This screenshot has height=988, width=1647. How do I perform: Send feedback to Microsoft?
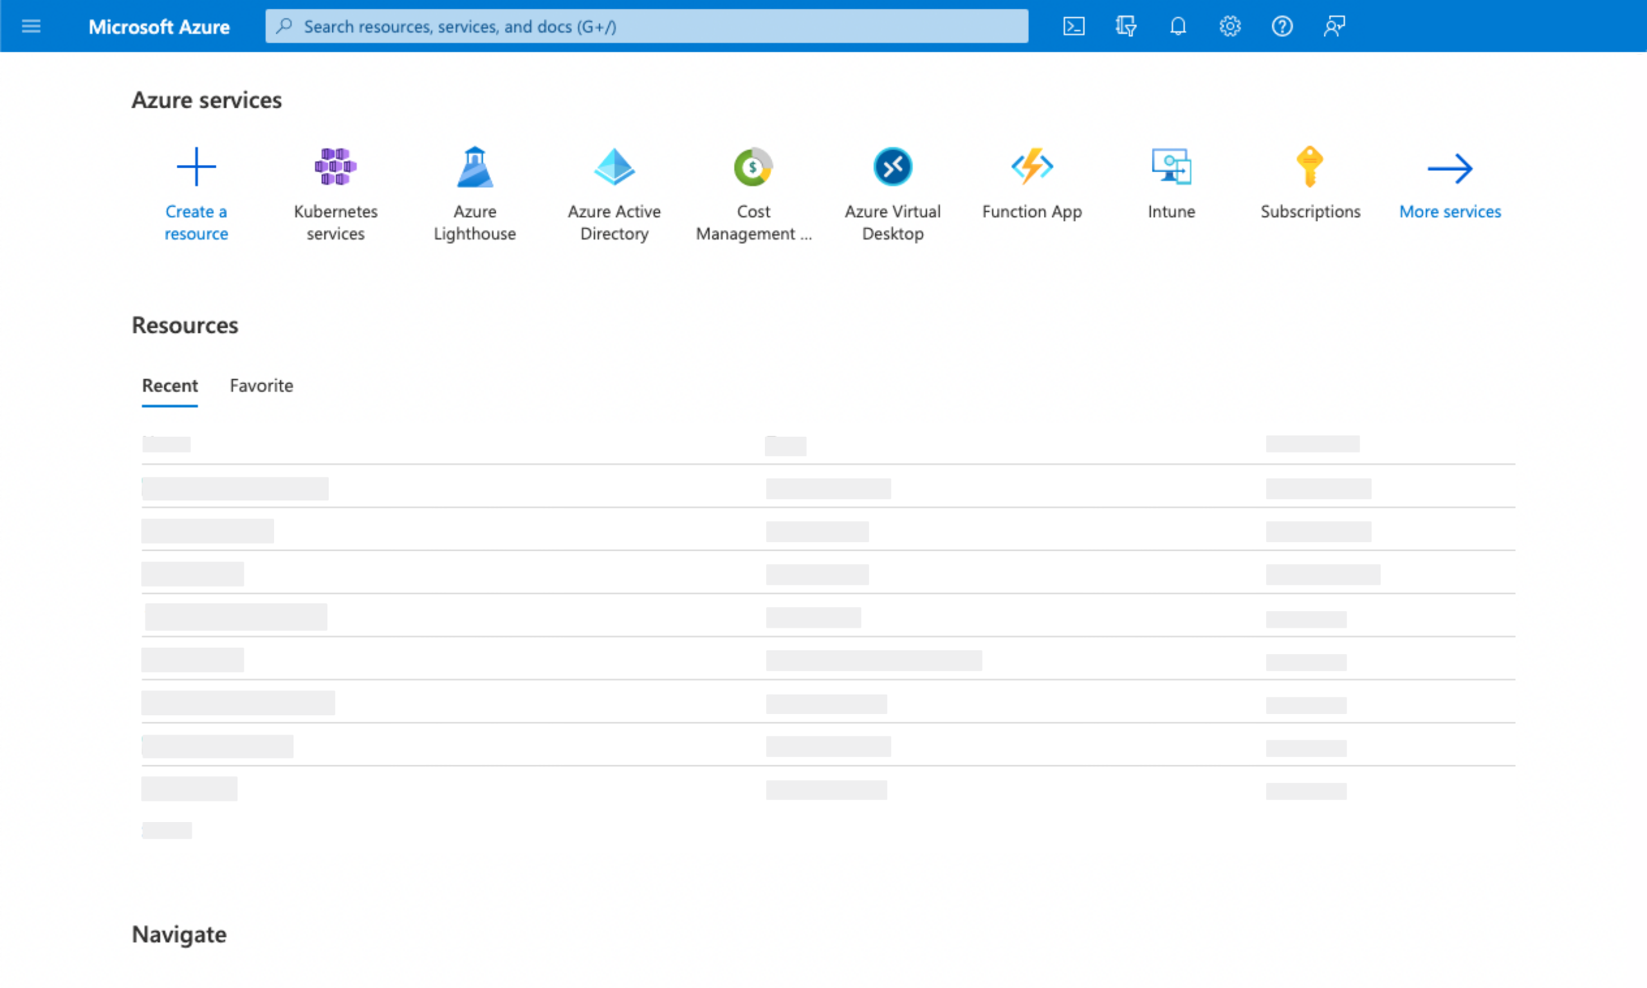[x=1334, y=26]
